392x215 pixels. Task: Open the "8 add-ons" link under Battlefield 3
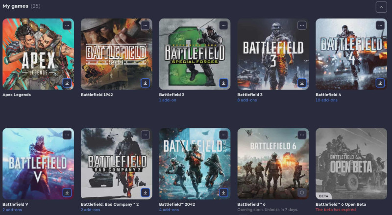tap(247, 100)
